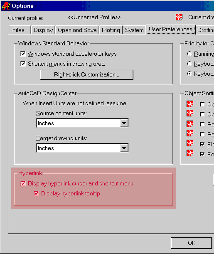Click the drawing icon beside the Po checkbox
This screenshot has height=254, width=214.
pos(190,153)
